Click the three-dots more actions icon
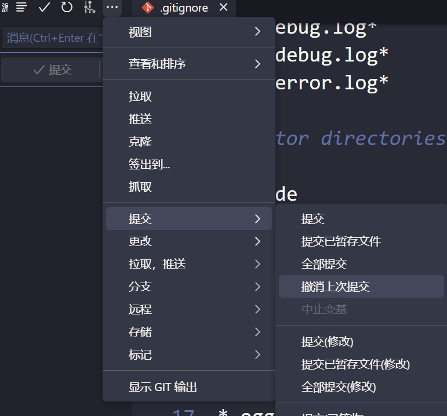 [x=112, y=7]
